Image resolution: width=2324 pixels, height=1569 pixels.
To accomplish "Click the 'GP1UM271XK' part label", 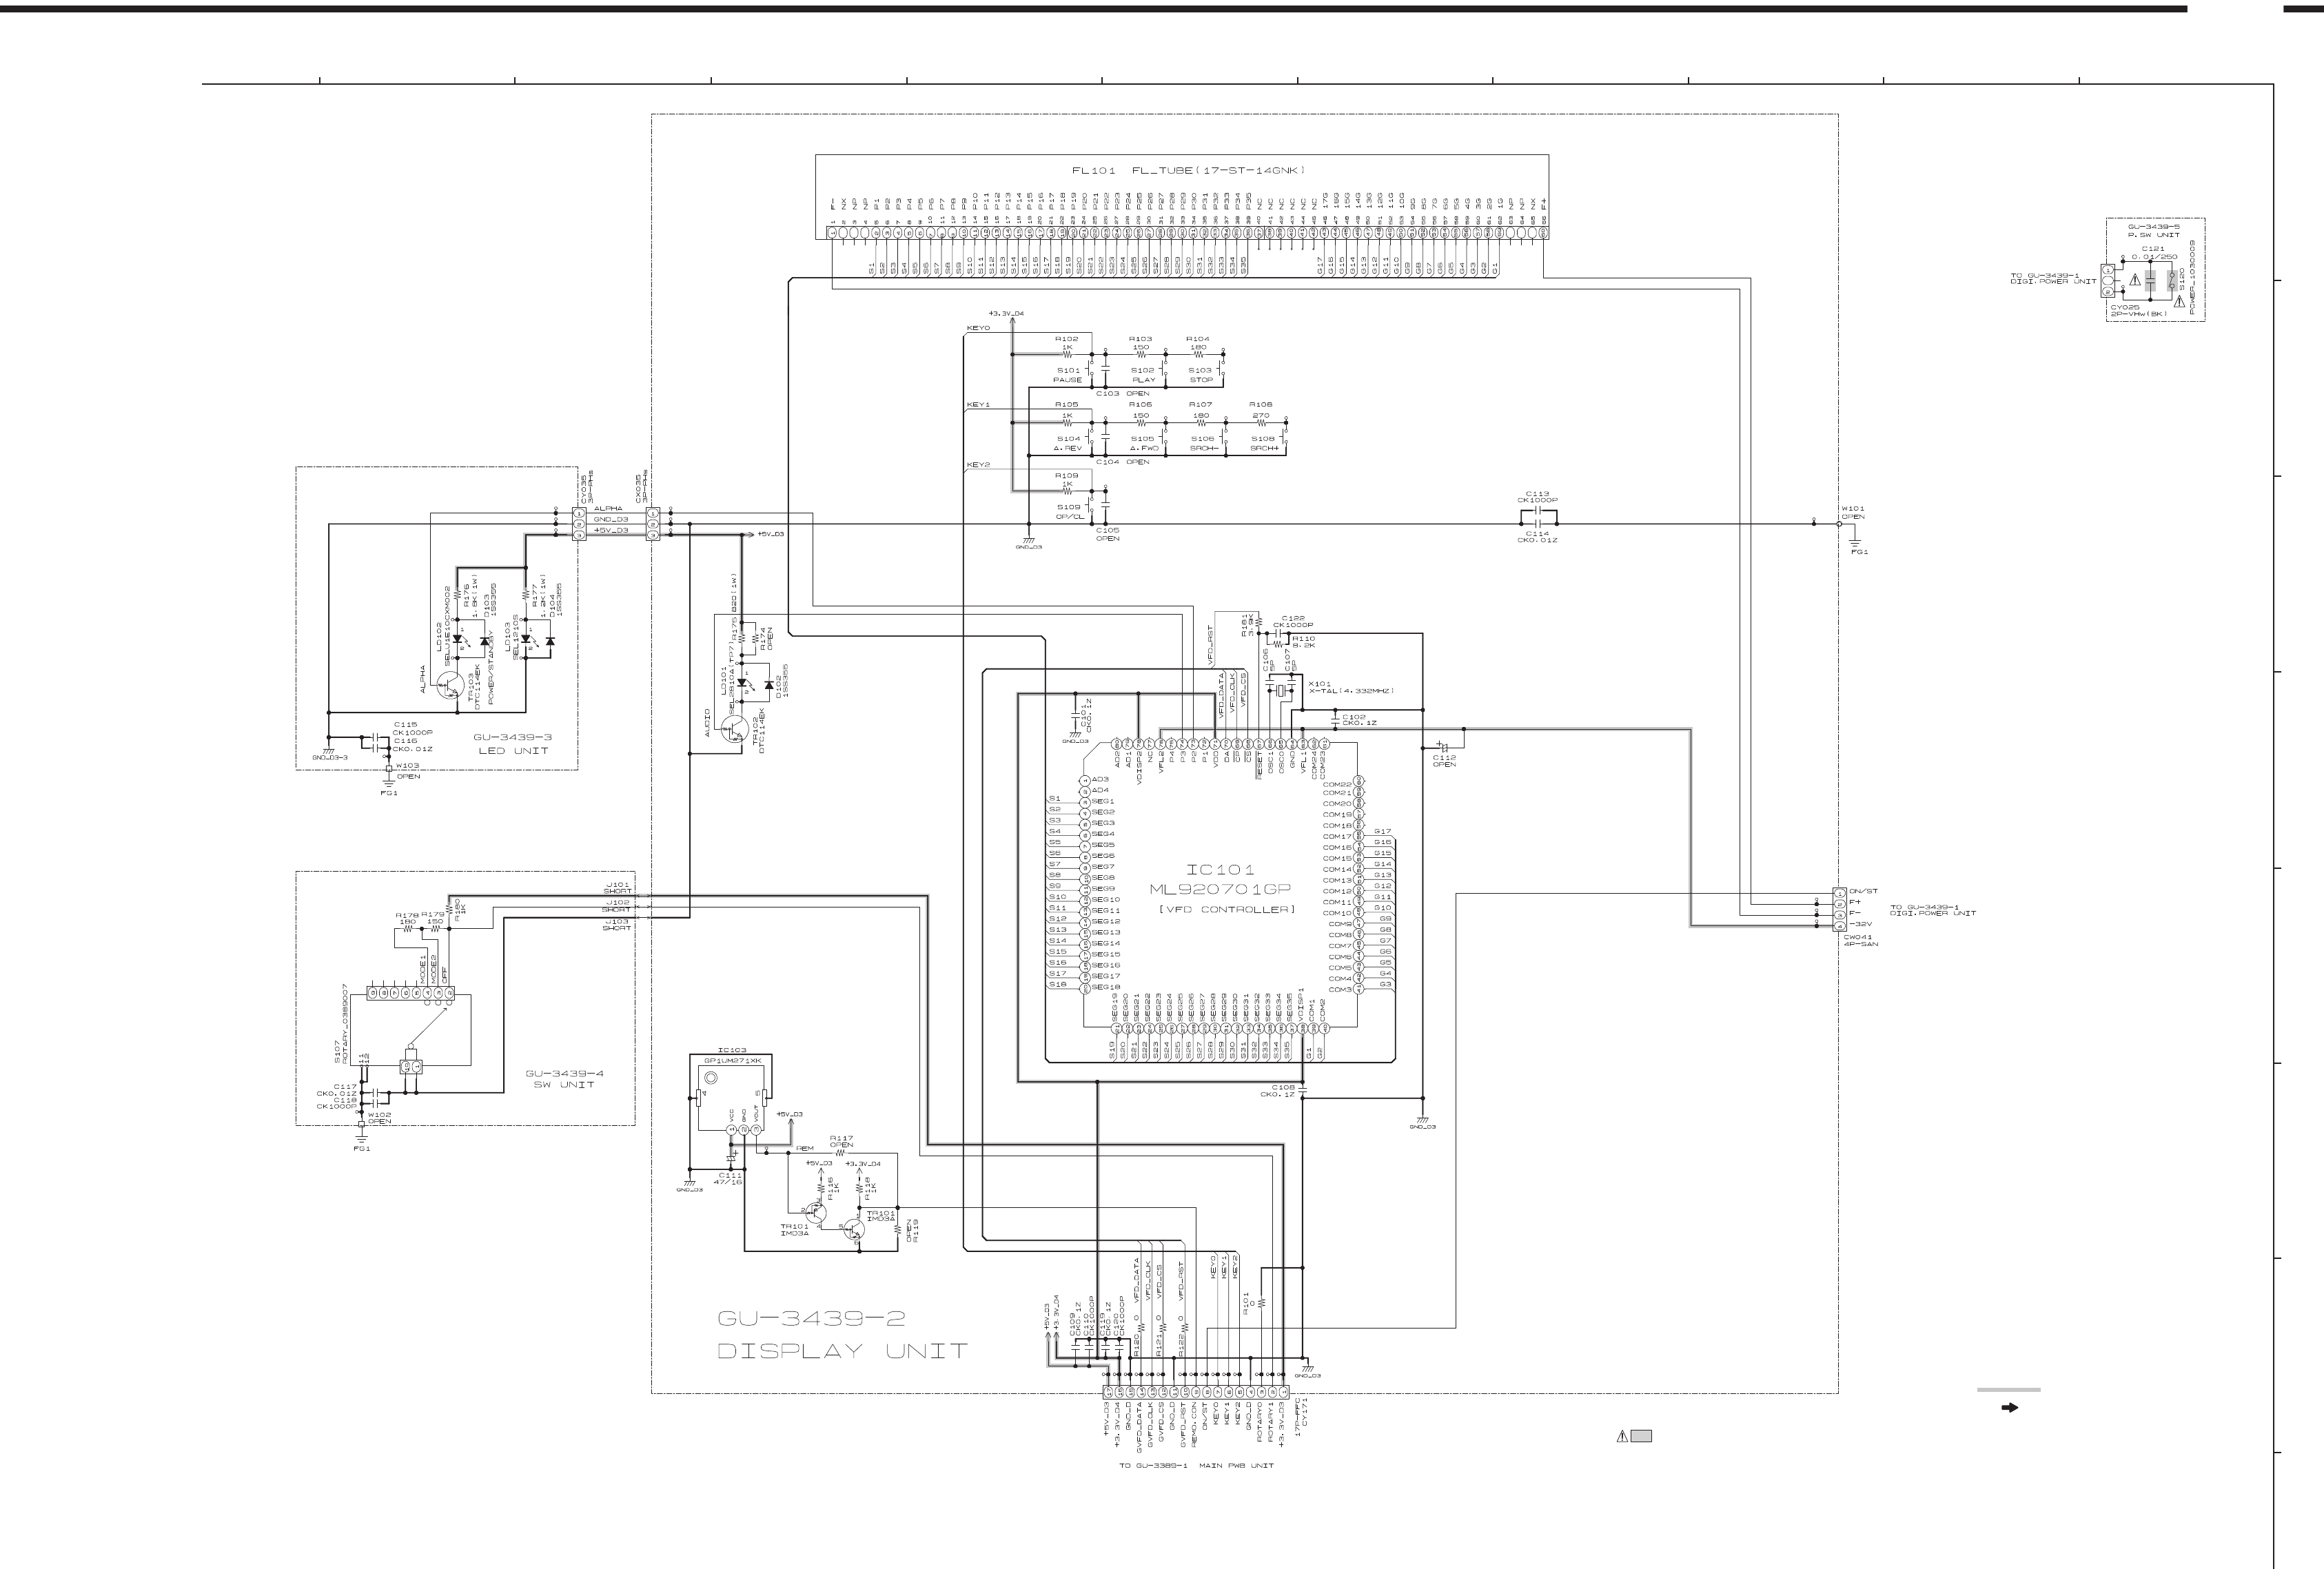I will (x=732, y=1060).
